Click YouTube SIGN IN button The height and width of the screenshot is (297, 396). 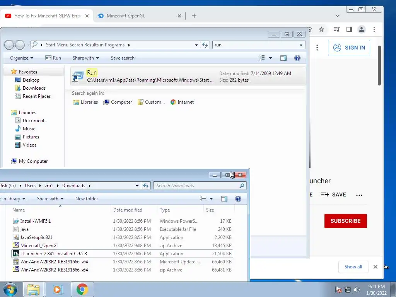tap(349, 48)
